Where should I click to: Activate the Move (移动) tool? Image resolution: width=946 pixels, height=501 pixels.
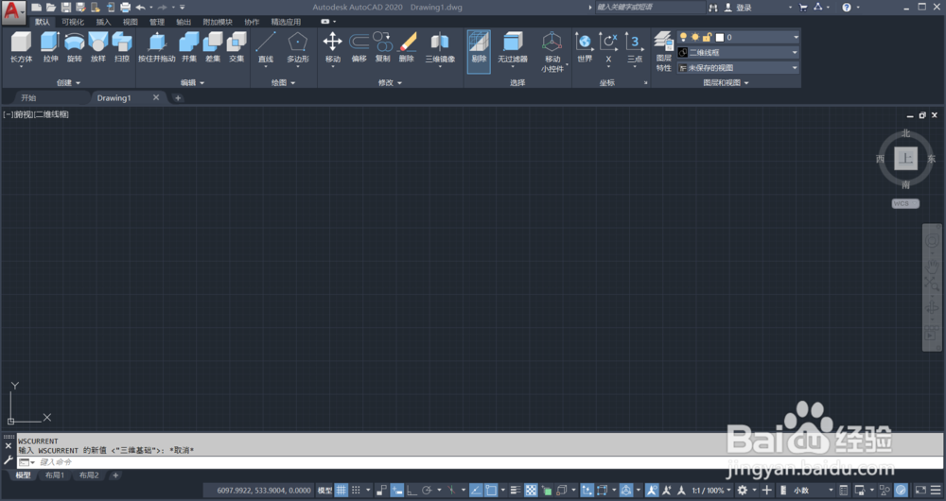point(332,47)
